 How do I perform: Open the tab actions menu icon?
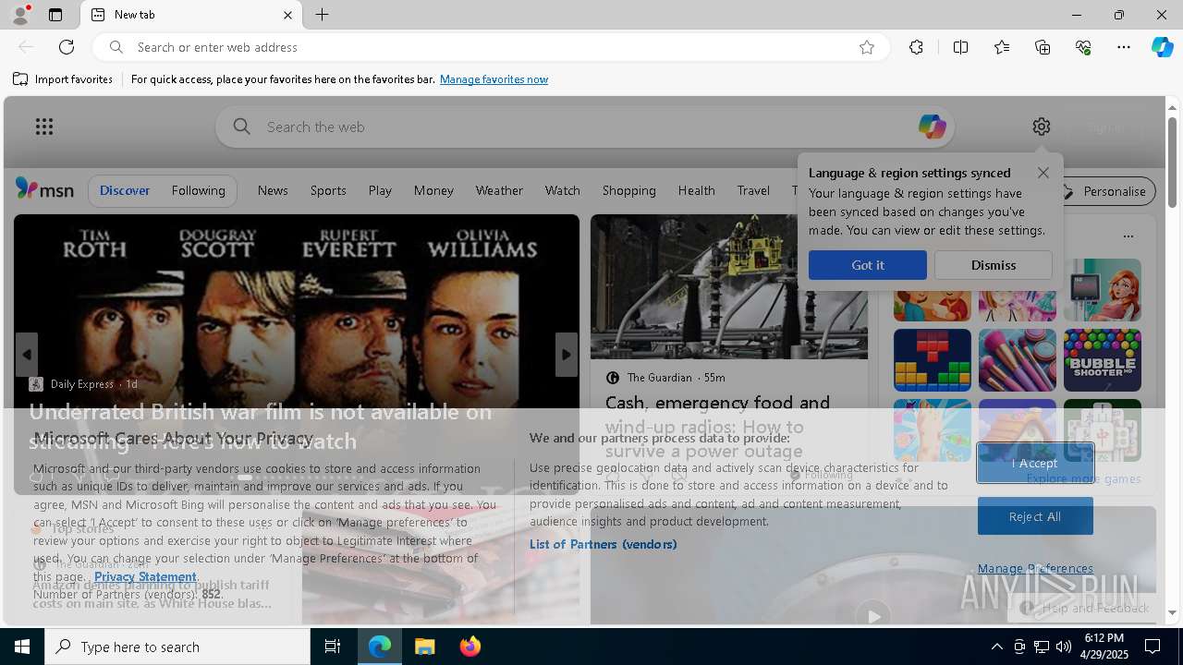tap(55, 15)
